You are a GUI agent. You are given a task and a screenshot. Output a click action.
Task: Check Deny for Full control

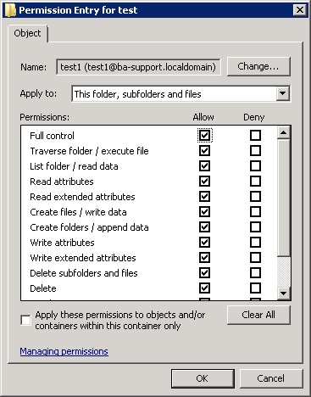(255, 136)
